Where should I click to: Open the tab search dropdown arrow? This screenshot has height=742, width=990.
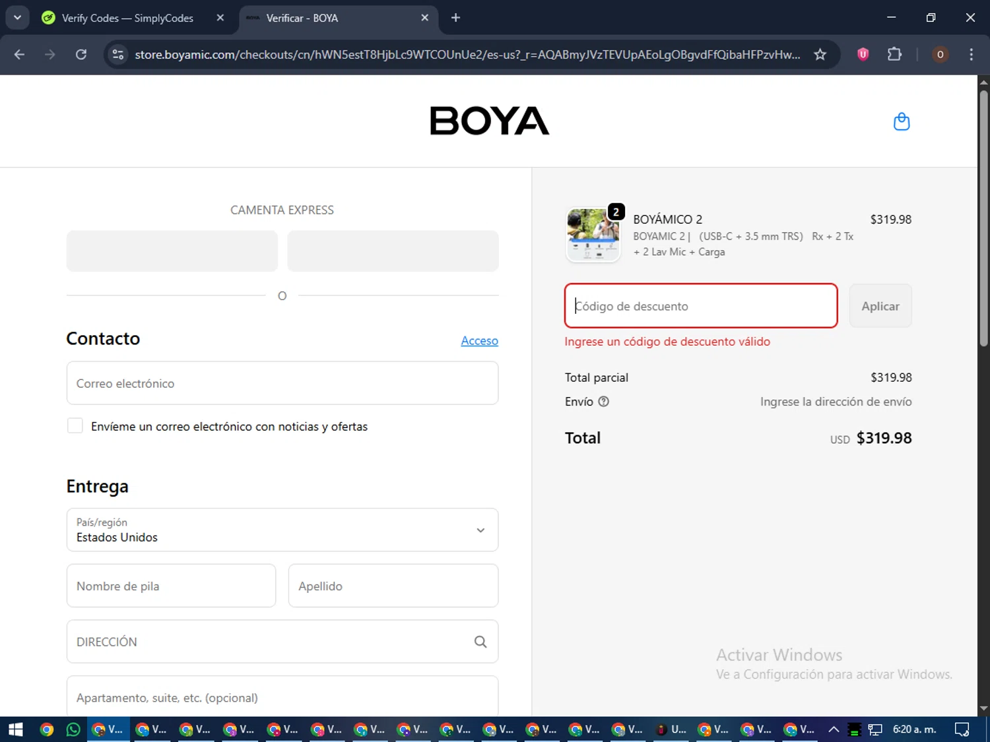click(x=17, y=18)
